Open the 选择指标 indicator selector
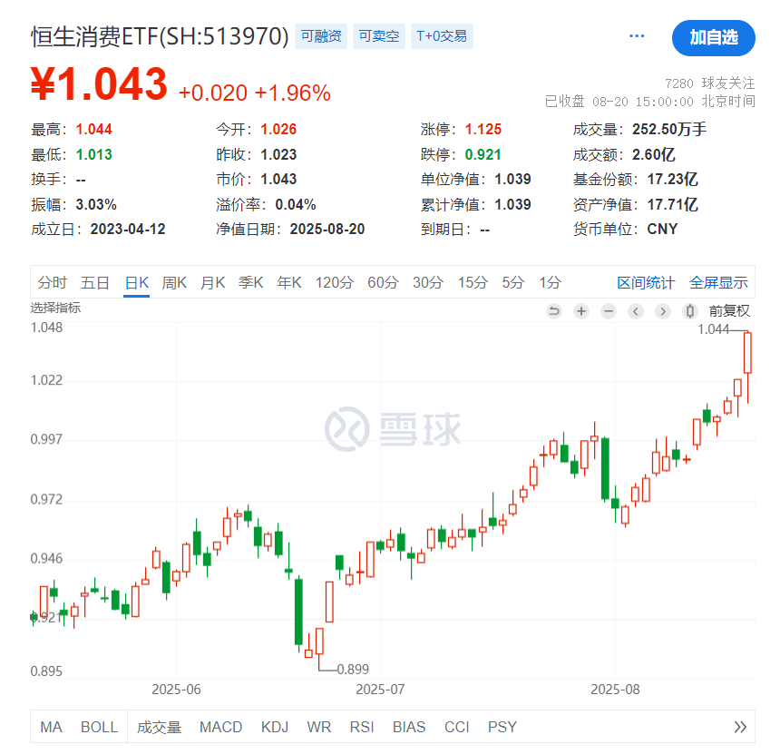The image size is (780, 754). click(x=55, y=308)
